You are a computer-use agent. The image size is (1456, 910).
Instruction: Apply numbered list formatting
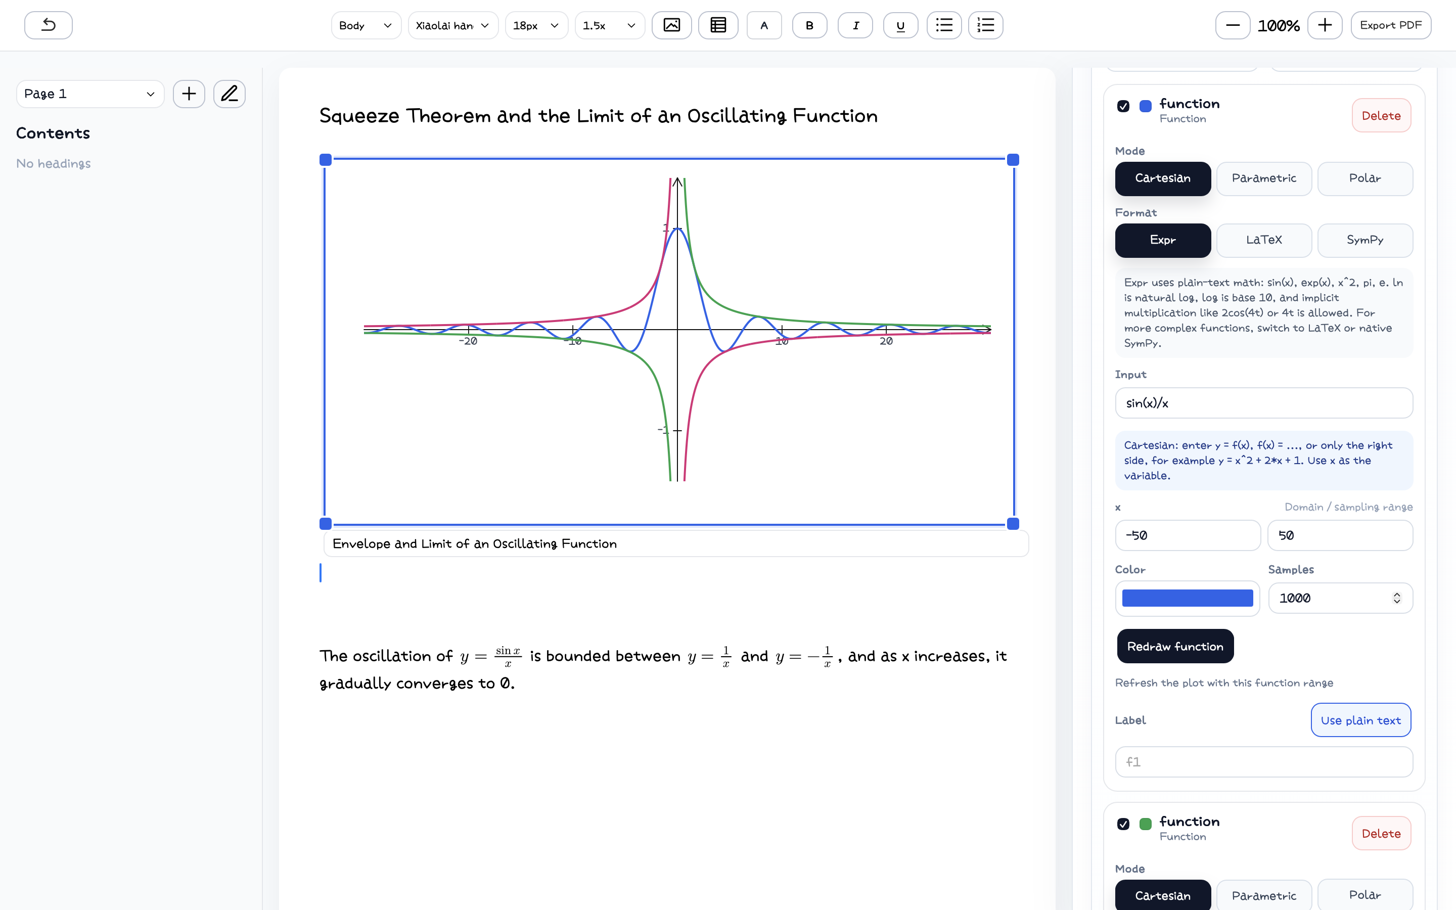coord(985,25)
